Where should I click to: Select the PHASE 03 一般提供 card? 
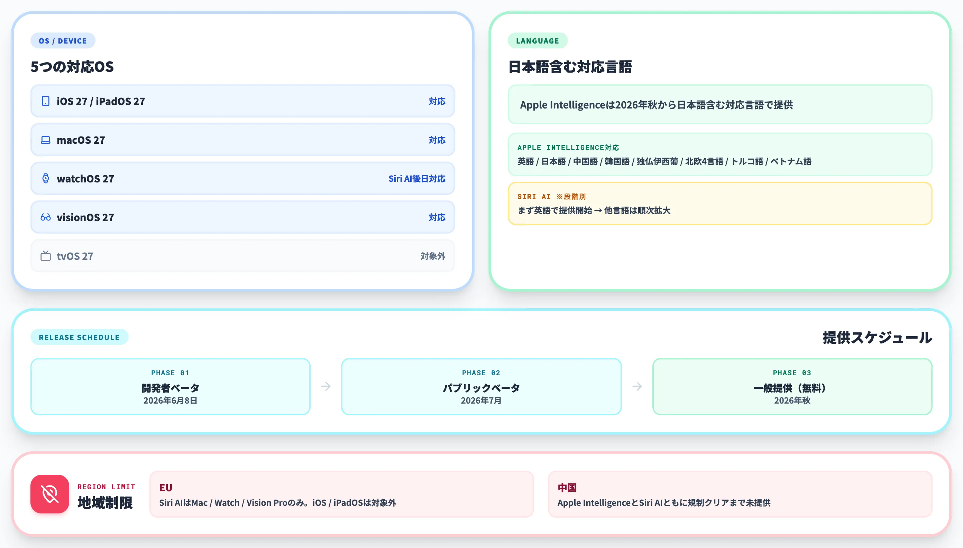(792, 387)
